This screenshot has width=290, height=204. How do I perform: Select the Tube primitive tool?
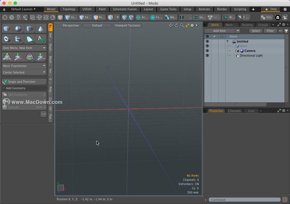tap(18, 39)
